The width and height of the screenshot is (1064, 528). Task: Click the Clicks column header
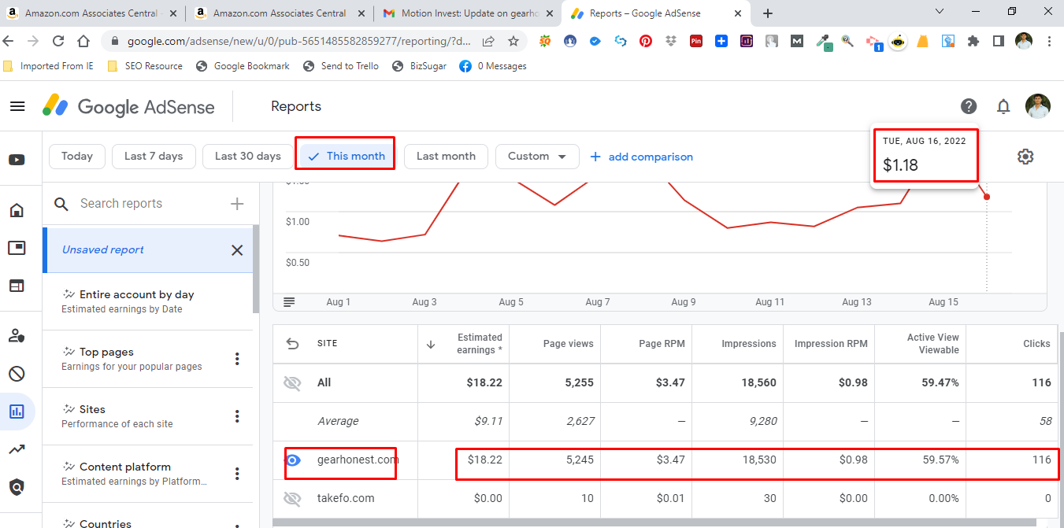click(1036, 344)
